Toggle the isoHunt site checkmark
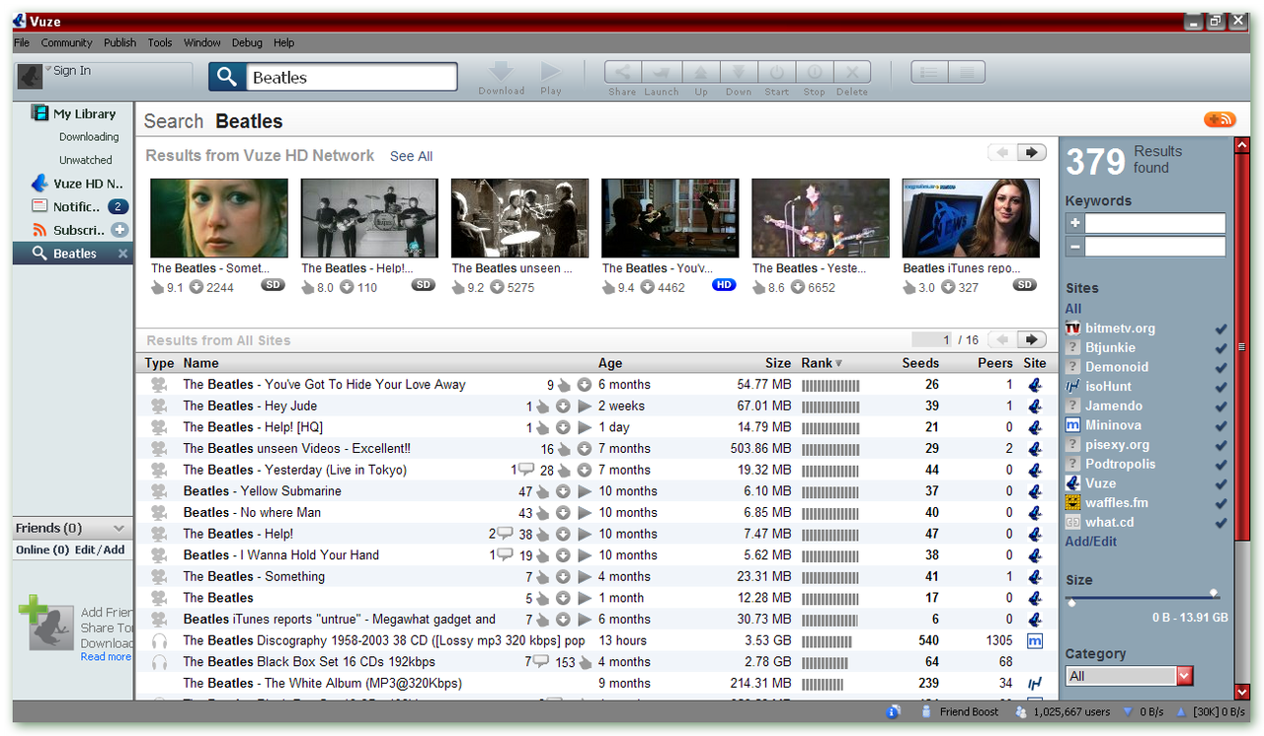Screen dimensions: 1264x736 1221,387
